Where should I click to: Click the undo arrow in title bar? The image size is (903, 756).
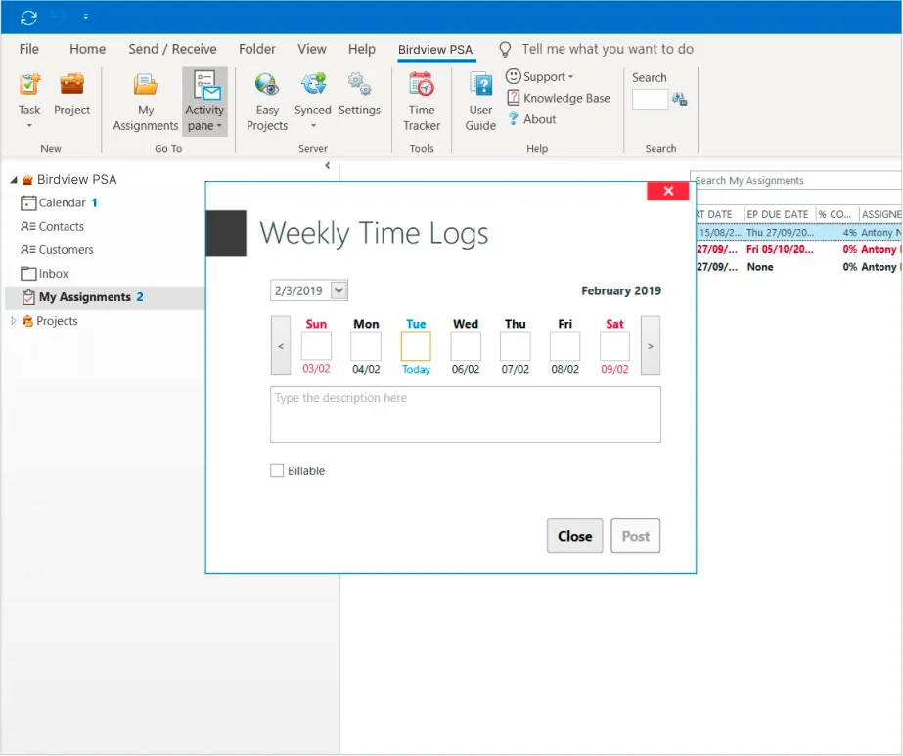[x=58, y=18]
